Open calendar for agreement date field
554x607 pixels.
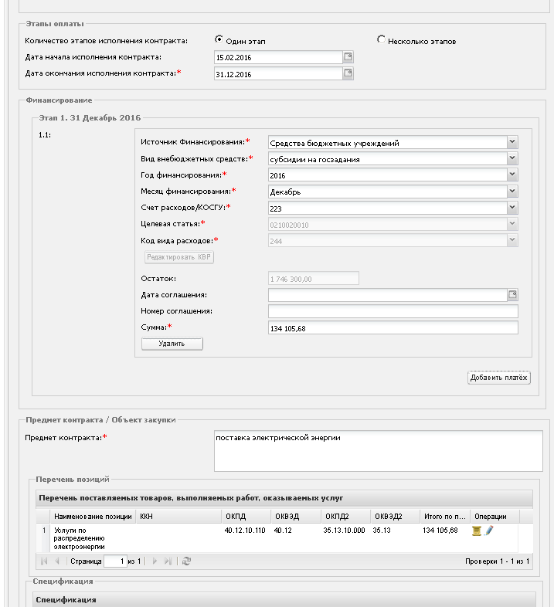coord(512,294)
